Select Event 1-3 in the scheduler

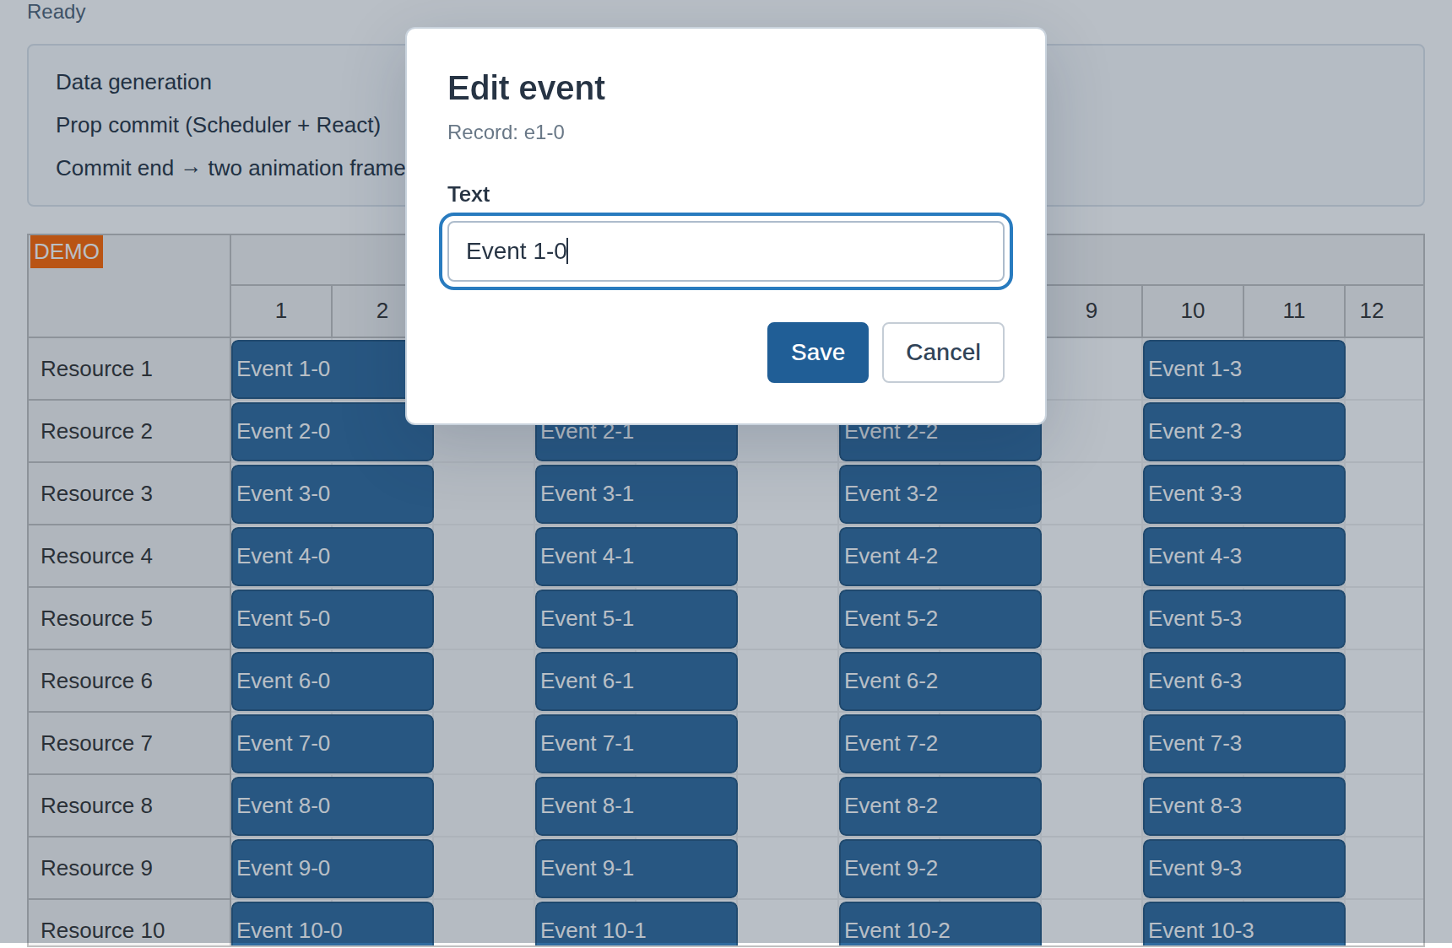click(1243, 369)
